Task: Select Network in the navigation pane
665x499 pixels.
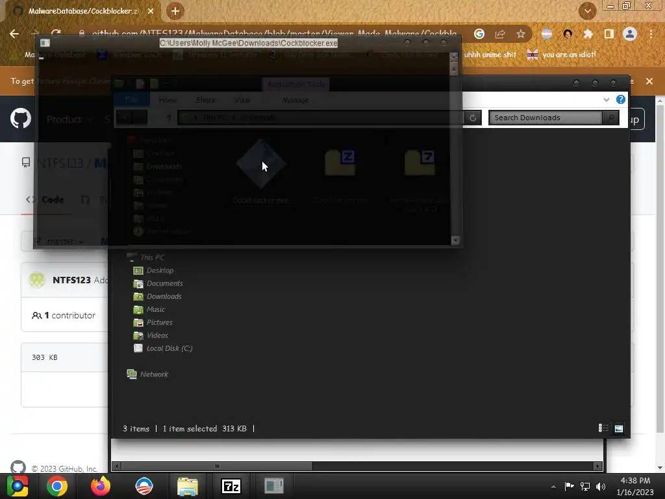Action: (x=147, y=374)
